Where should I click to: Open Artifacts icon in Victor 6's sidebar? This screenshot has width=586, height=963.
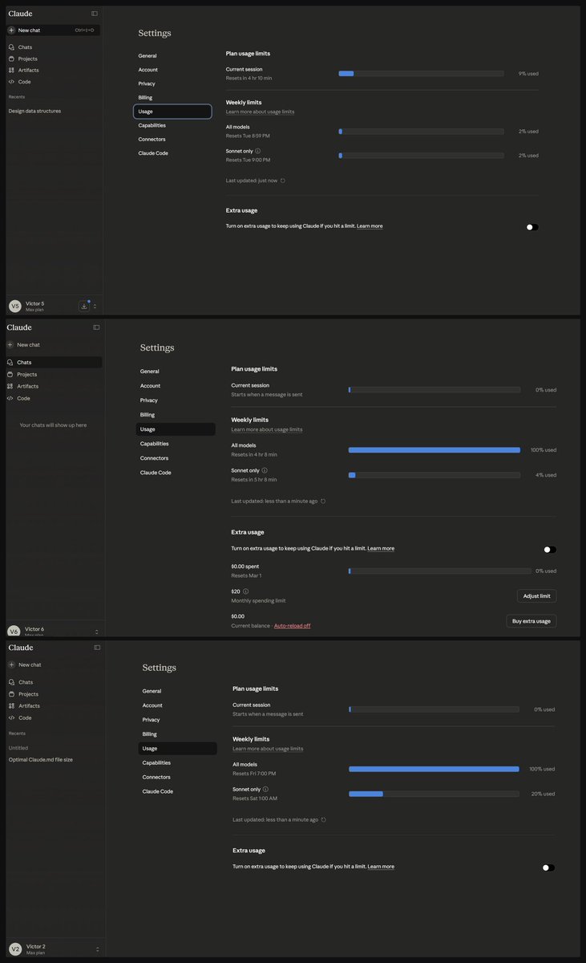pyautogui.click(x=10, y=386)
